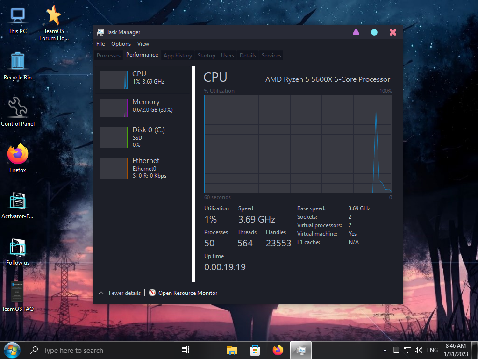Select the Firefox desktop shortcut
Image resolution: width=478 pixels, height=359 pixels.
click(x=18, y=158)
